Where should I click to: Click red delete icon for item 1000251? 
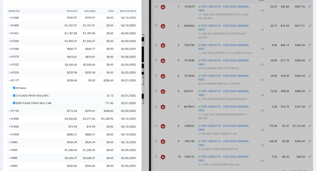(163, 126)
